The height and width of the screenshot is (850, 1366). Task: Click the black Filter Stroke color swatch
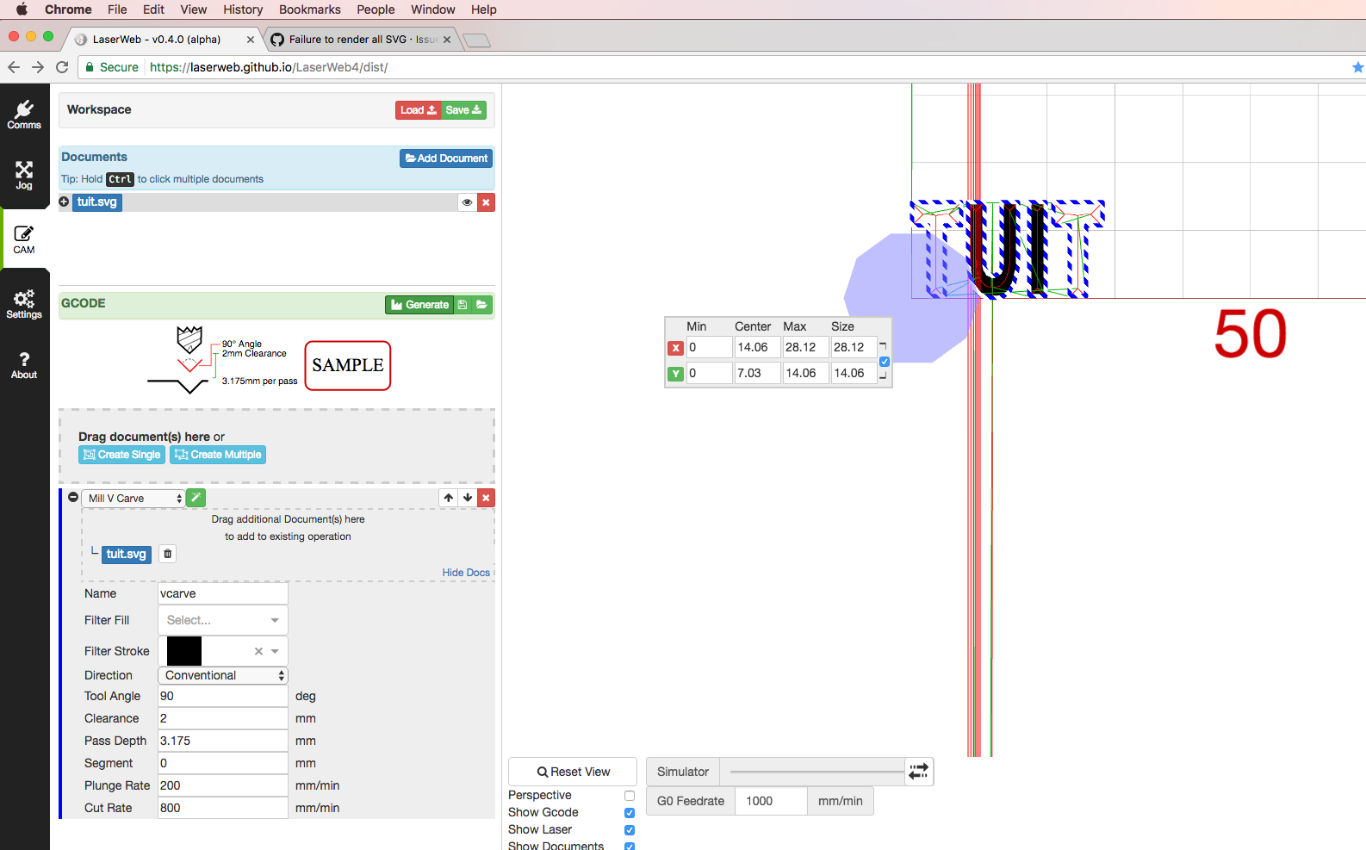[x=184, y=651]
